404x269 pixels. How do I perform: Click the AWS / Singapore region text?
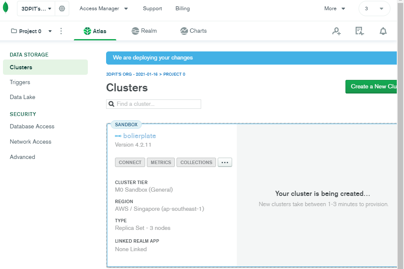[160, 209]
